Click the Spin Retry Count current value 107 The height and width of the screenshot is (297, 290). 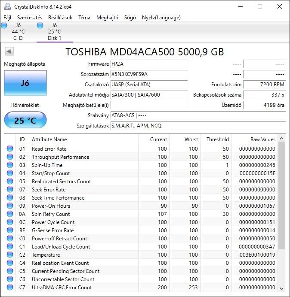(162, 214)
